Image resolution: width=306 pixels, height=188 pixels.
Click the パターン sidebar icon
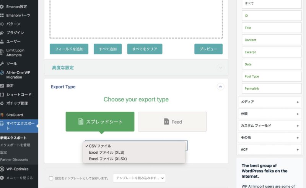click(2, 24)
